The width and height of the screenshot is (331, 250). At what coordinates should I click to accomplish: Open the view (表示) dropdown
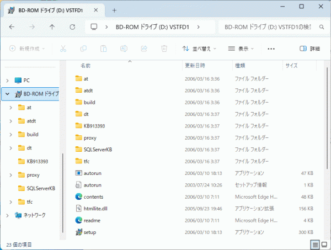click(241, 49)
